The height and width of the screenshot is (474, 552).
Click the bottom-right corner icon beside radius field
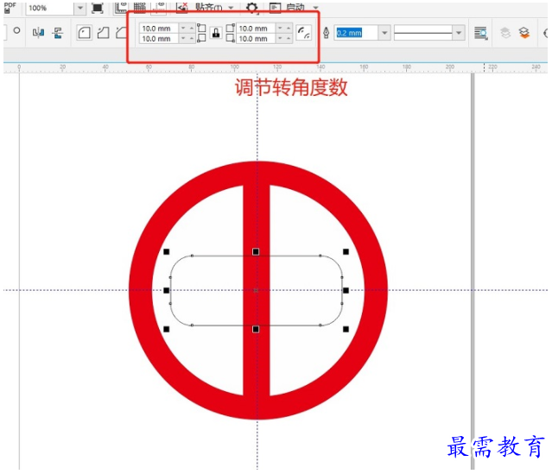tap(230, 38)
